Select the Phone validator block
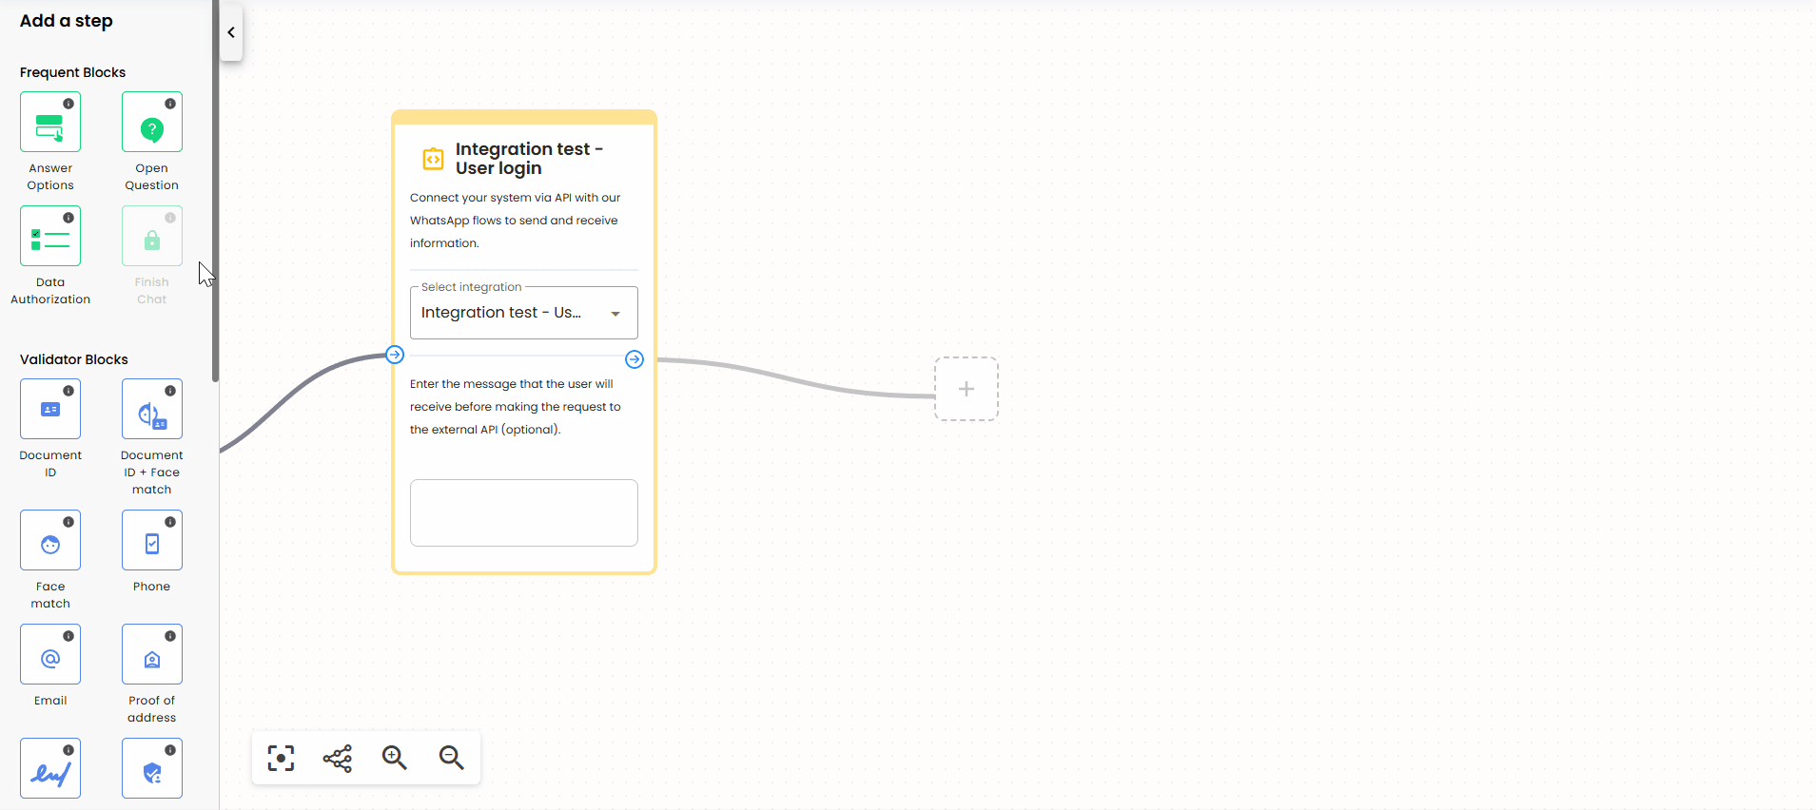Screen dimensions: 1816x810 pyautogui.click(x=151, y=541)
